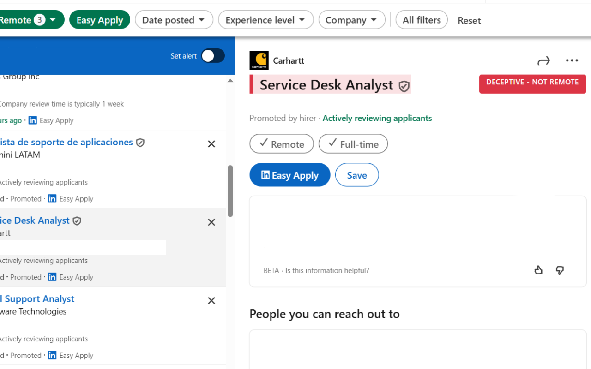The height and width of the screenshot is (369, 591).
Task: Open the Date posted filter dropdown
Action: 174,19
